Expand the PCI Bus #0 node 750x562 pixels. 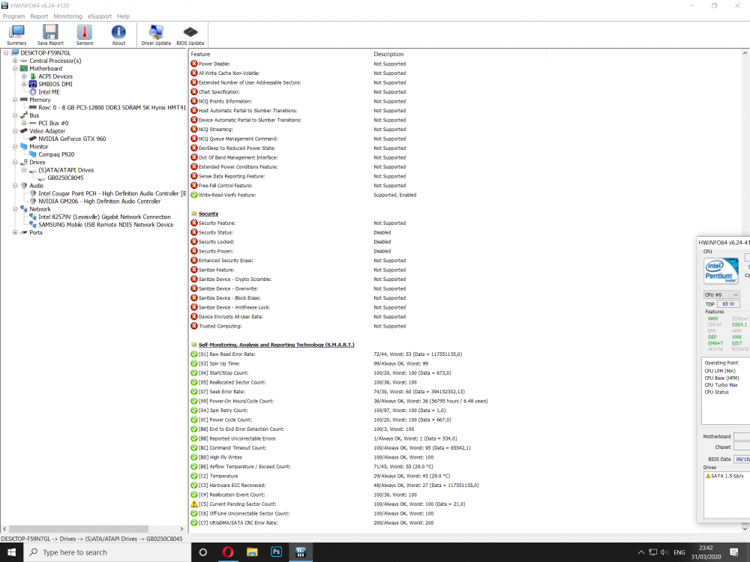click(24, 124)
